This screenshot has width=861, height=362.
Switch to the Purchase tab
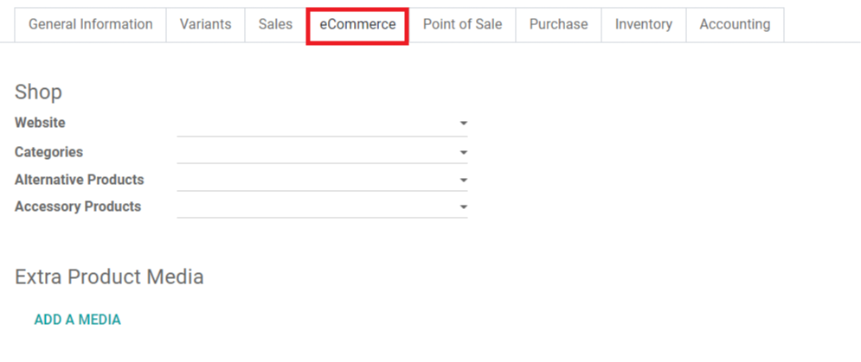tap(558, 25)
